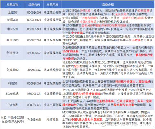Click the code cell 399006.SZ
155x129 pixels.
pos(34,53)
